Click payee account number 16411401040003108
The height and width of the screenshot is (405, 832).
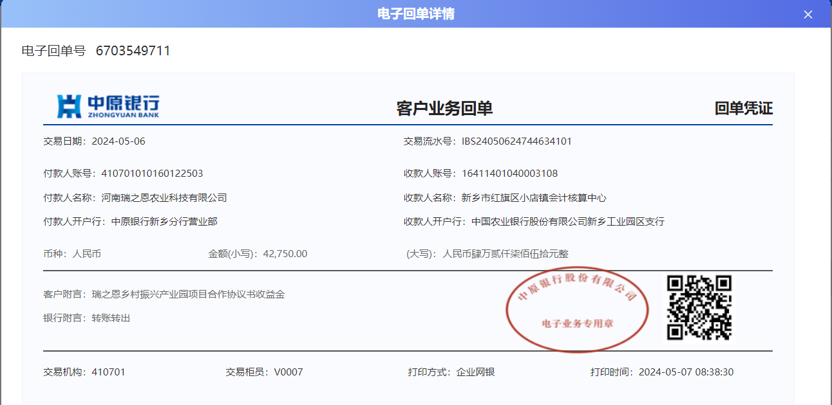tap(509, 174)
